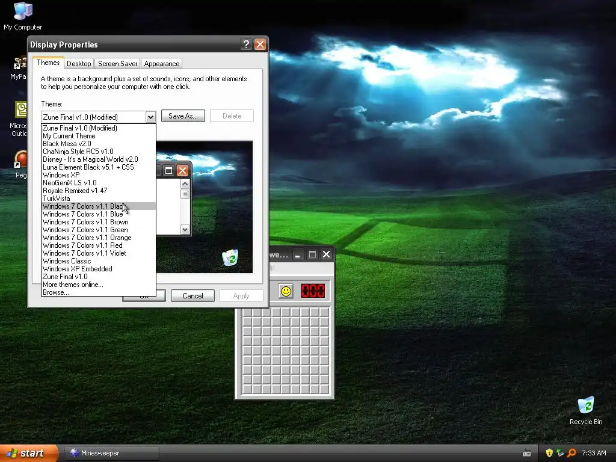Click the help question mark in Display Properties
This screenshot has width=616, height=462.
click(246, 45)
